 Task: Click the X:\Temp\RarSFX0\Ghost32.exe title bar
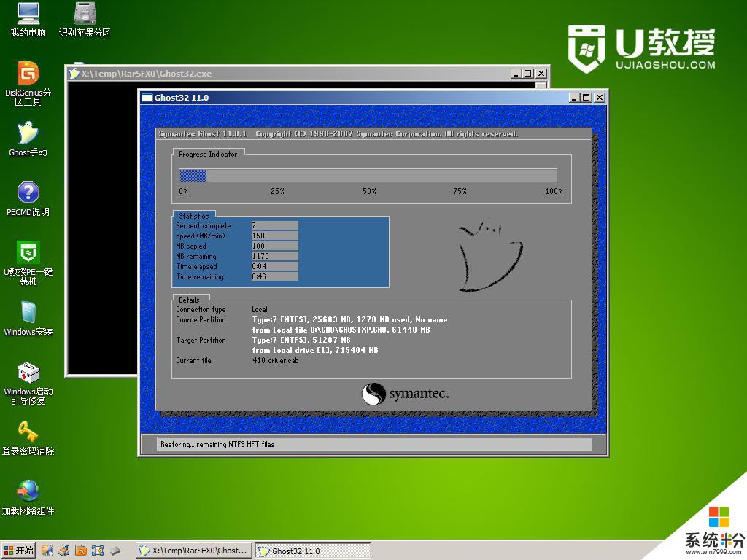pyautogui.click(x=307, y=74)
